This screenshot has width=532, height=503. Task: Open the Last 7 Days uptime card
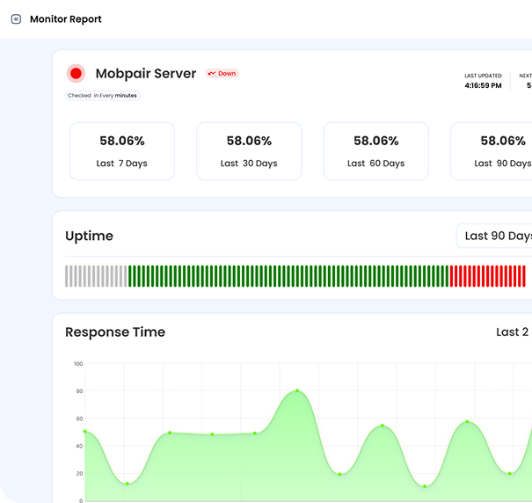[x=122, y=151]
